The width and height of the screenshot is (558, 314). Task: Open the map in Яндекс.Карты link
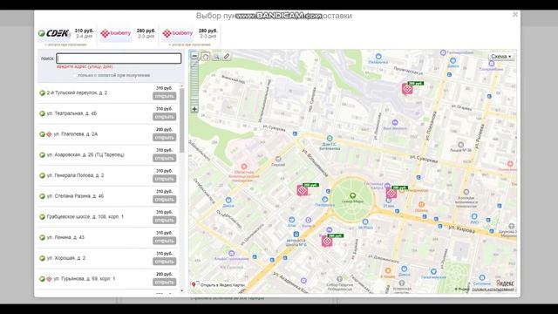(x=222, y=285)
